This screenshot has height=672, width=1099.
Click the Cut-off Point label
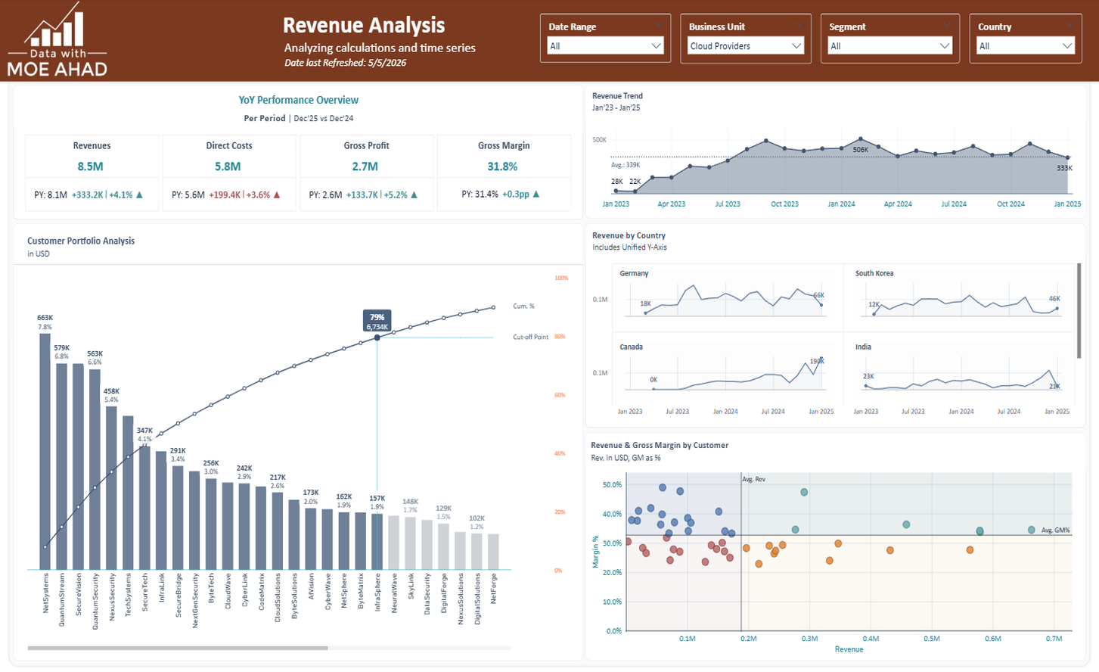click(x=530, y=337)
